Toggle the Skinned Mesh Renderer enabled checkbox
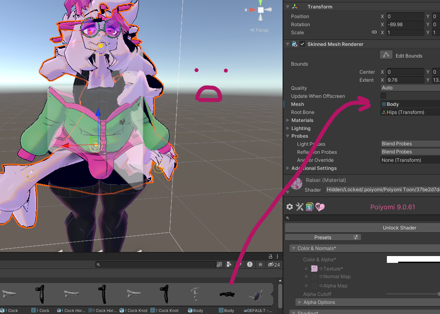Screen dimensions: 440x314 pyautogui.click(x=302, y=44)
